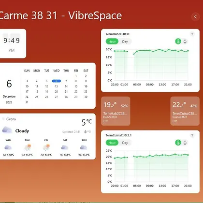Viewport: 203px width, 203px height.
Task: Open help question mark on TermCuinaC38.3.1 card
Action: pos(192,135)
